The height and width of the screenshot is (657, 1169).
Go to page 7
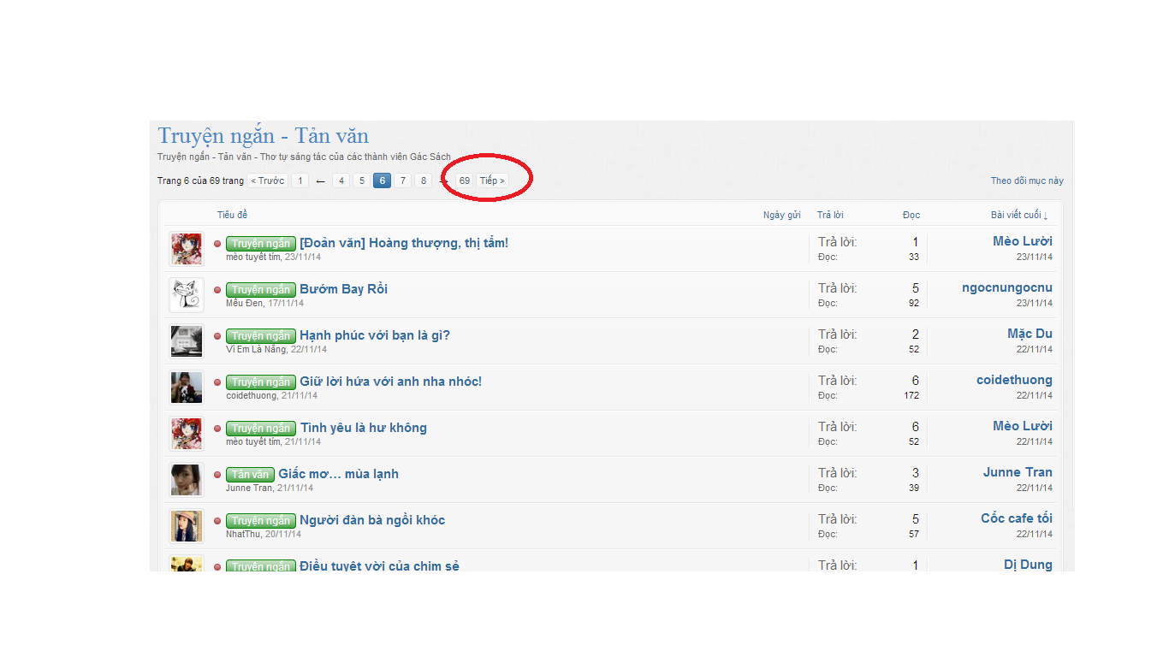pyautogui.click(x=402, y=181)
